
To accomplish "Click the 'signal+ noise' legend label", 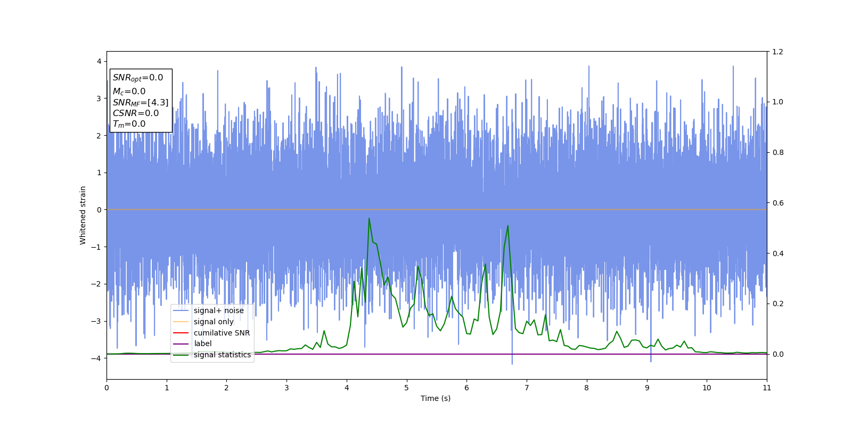I will point(218,310).
